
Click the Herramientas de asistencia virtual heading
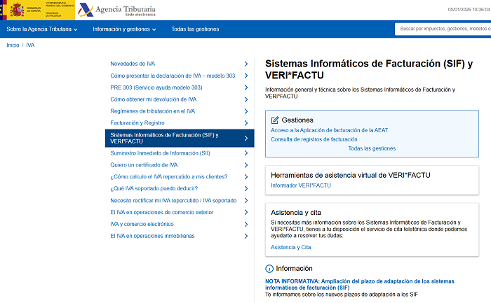(x=351, y=175)
